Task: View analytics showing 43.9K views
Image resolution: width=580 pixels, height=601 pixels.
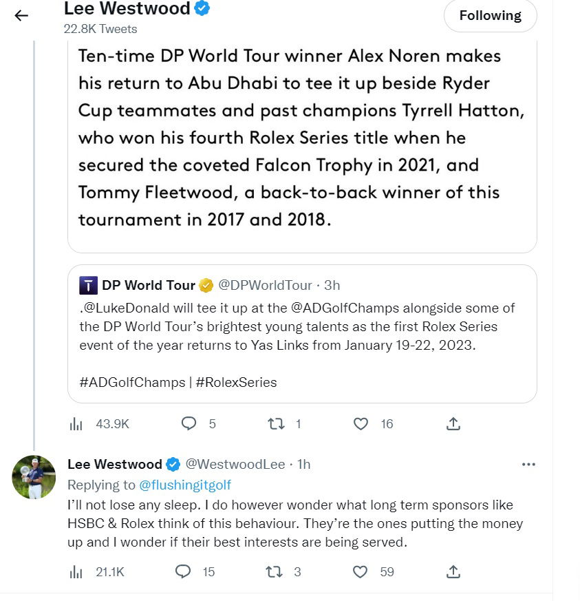Action: coord(76,424)
